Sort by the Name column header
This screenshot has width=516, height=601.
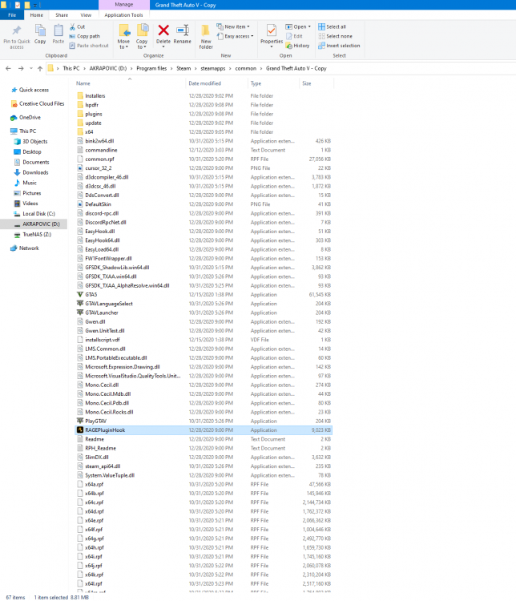click(x=83, y=83)
